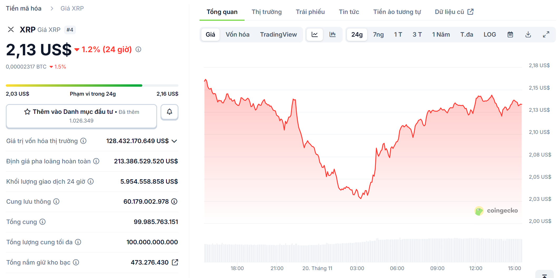The width and height of the screenshot is (558, 278).
Task: Toggle LOG scale on the chart
Action: [489, 34]
